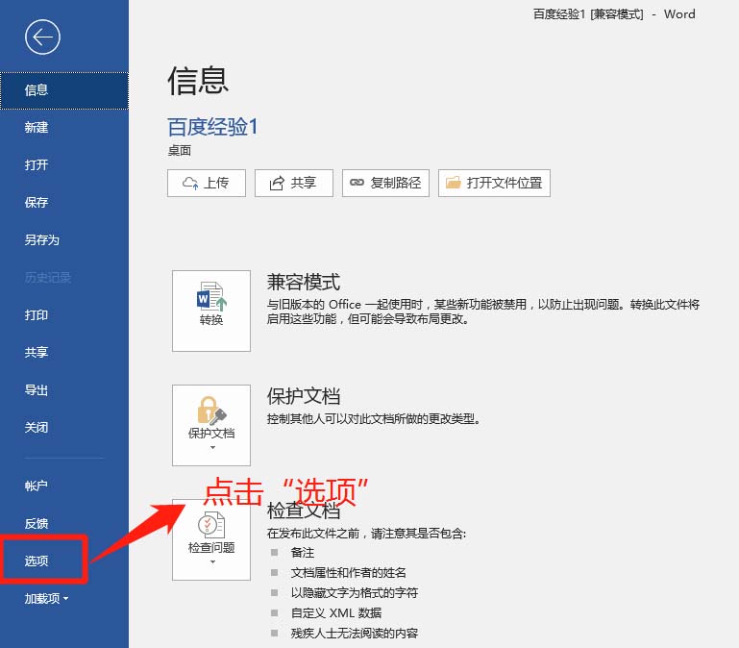Image resolution: width=739 pixels, height=648 pixels.
Task: Open the 打印 page
Action: [64, 315]
